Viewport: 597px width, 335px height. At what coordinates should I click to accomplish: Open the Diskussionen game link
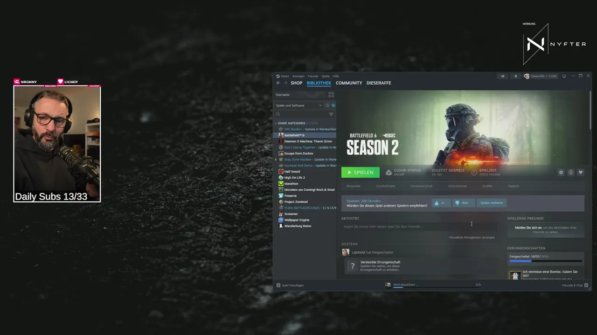pos(458,186)
